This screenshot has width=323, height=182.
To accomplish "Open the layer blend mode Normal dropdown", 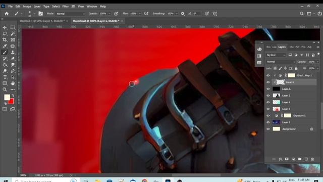I will (x=281, y=62).
